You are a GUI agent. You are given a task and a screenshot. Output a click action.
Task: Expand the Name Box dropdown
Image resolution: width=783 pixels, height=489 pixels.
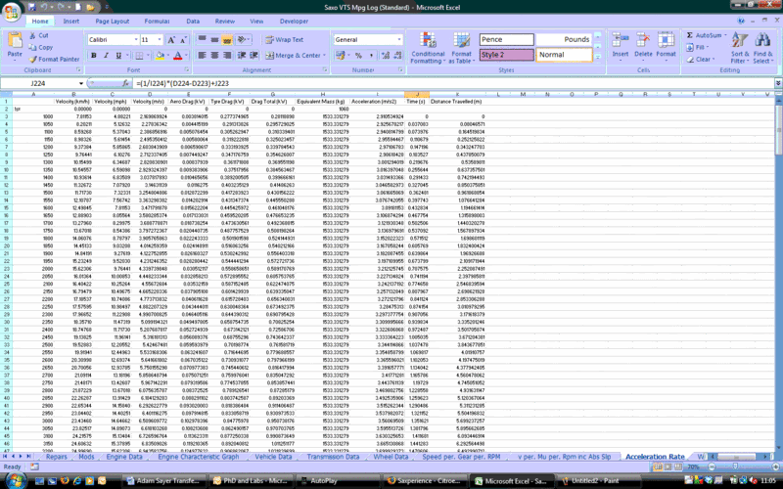[x=81, y=83]
